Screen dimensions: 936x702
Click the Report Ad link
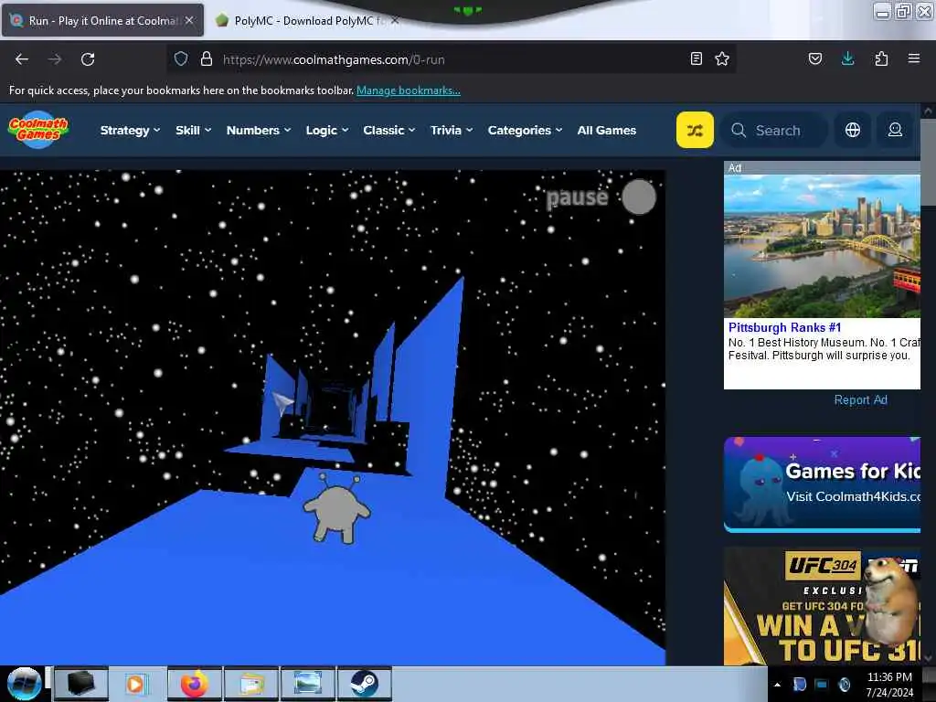(x=860, y=399)
